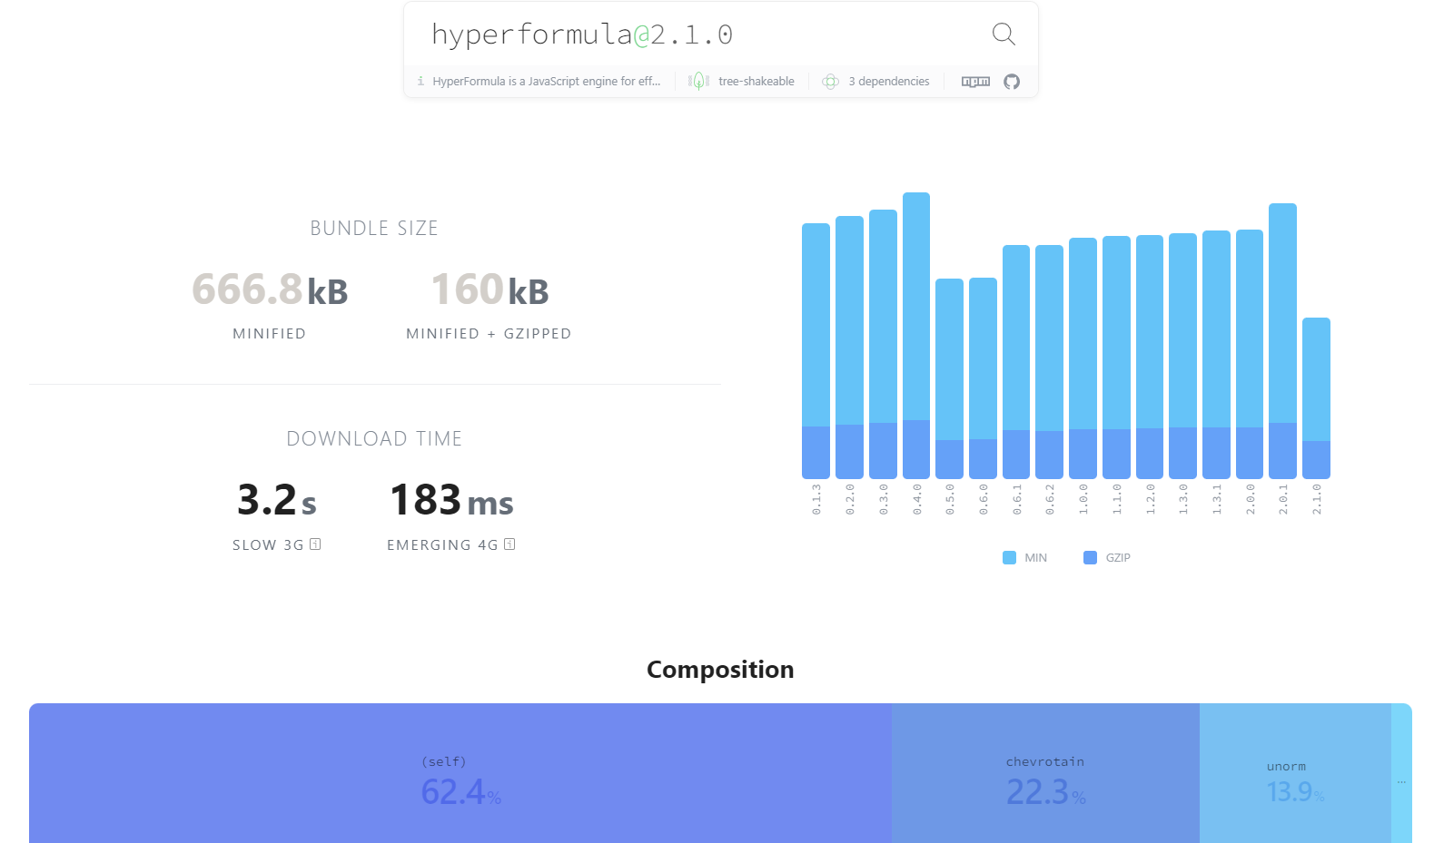Click the info icon before the package description
The image size is (1434, 843).
(420, 81)
